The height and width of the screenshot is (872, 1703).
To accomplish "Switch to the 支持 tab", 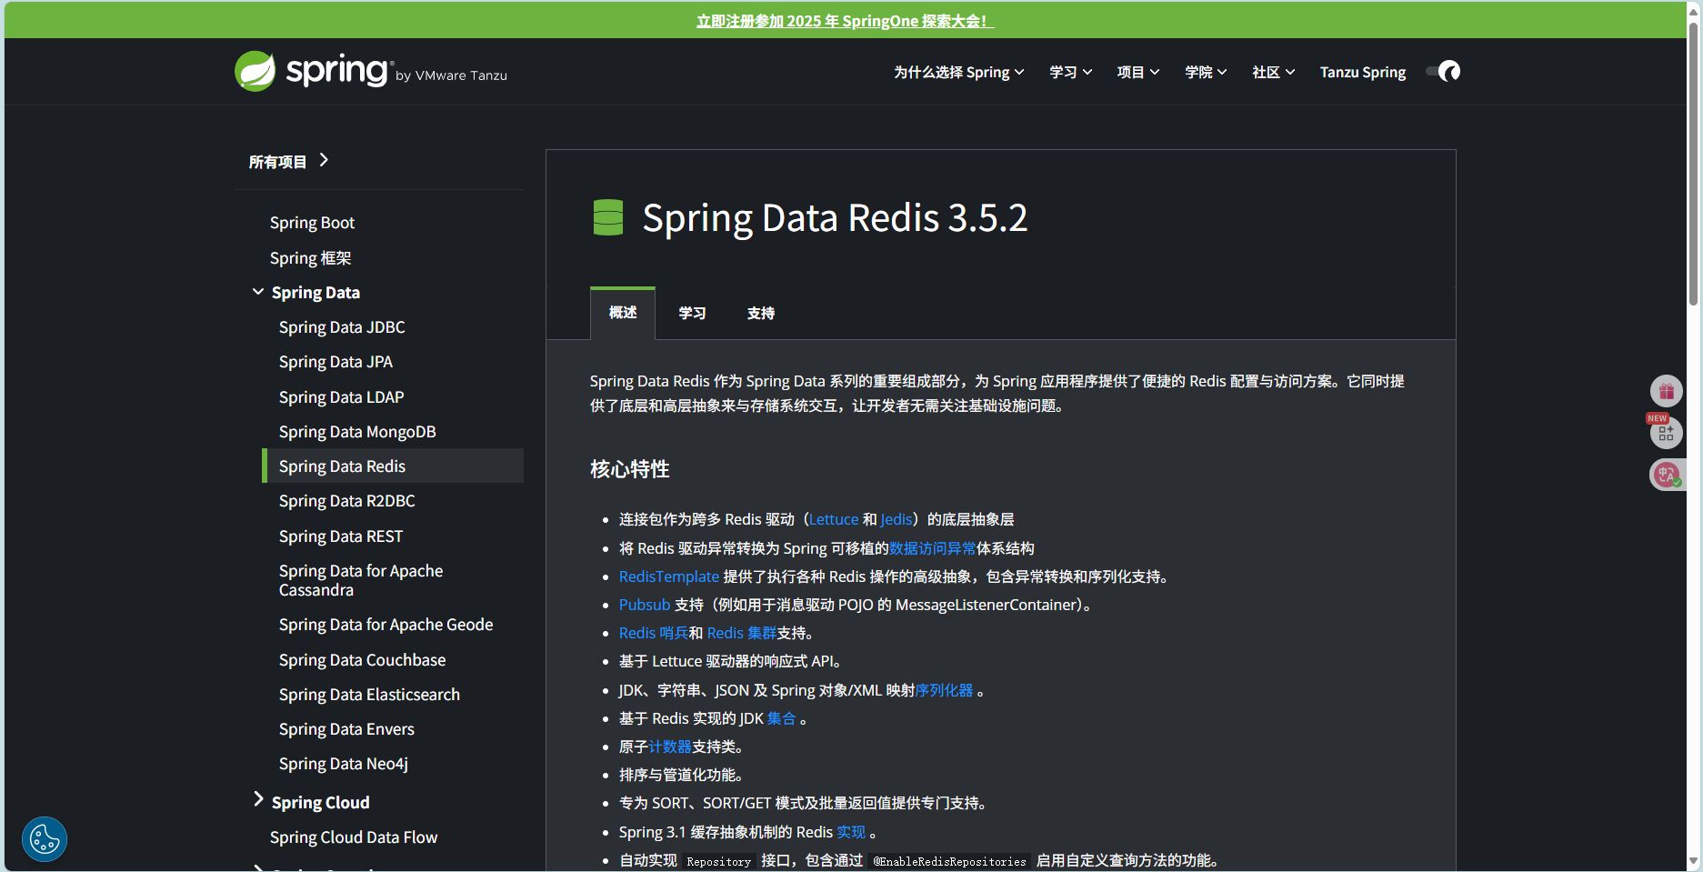I will pos(761,314).
